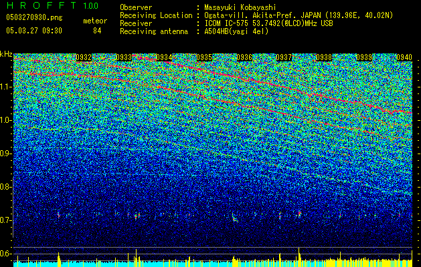Click the 0936 time marker

[244, 57]
